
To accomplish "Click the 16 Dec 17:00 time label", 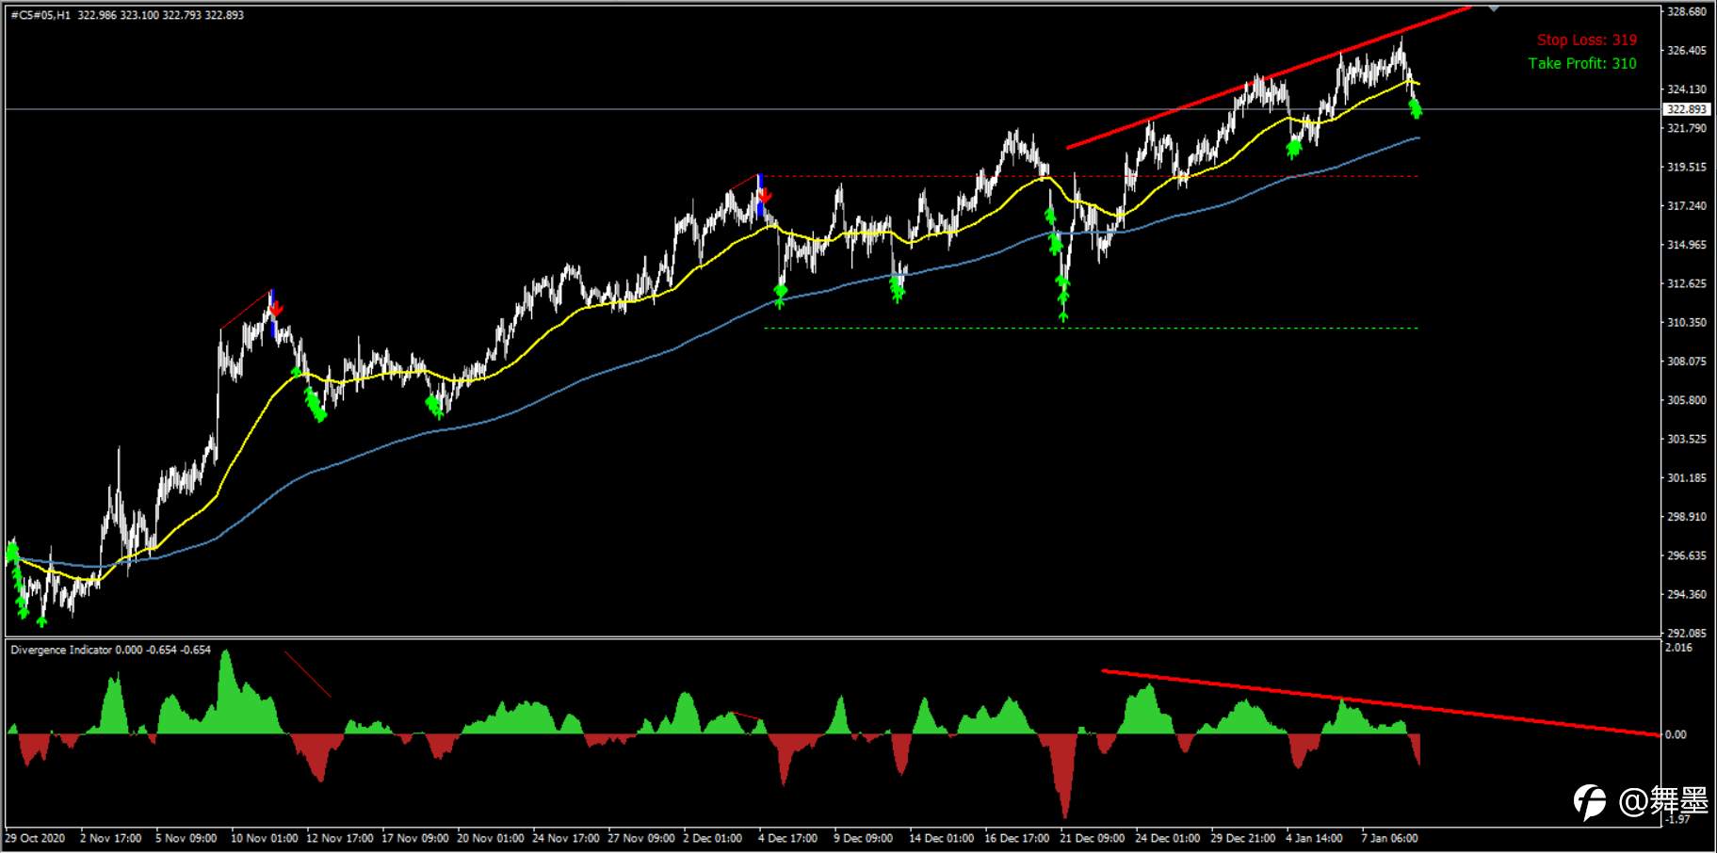I will [1016, 838].
